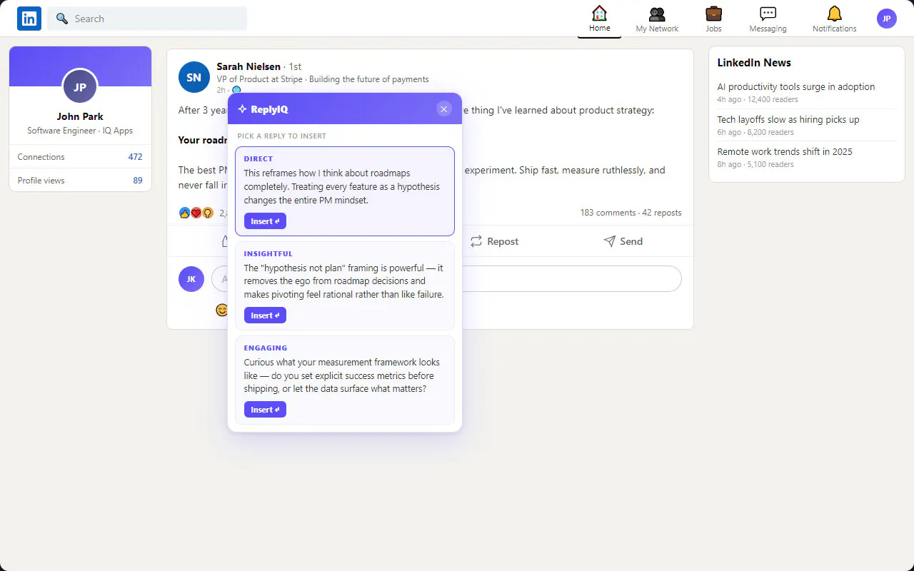Click "VP of Product at Stripe" headline text
914x571 pixels.
click(260, 79)
